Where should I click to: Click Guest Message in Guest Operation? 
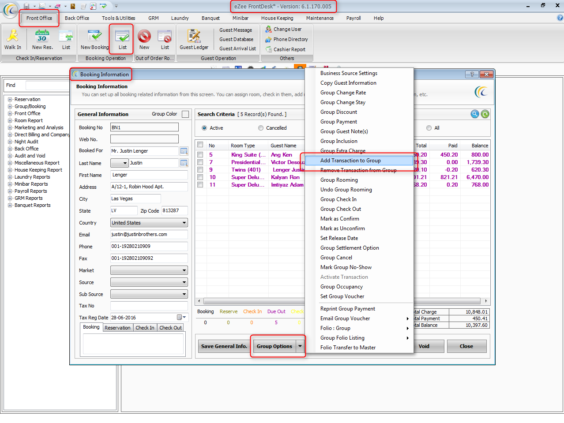click(x=236, y=30)
